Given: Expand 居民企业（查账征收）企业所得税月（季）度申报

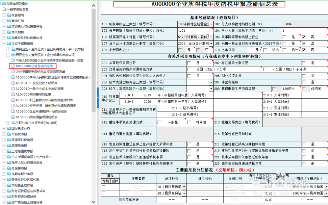Looking at the screenshot, I should click(x=8, y=49).
